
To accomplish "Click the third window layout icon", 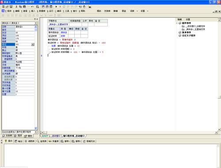I will pyautogui.click(x=51, y=7).
